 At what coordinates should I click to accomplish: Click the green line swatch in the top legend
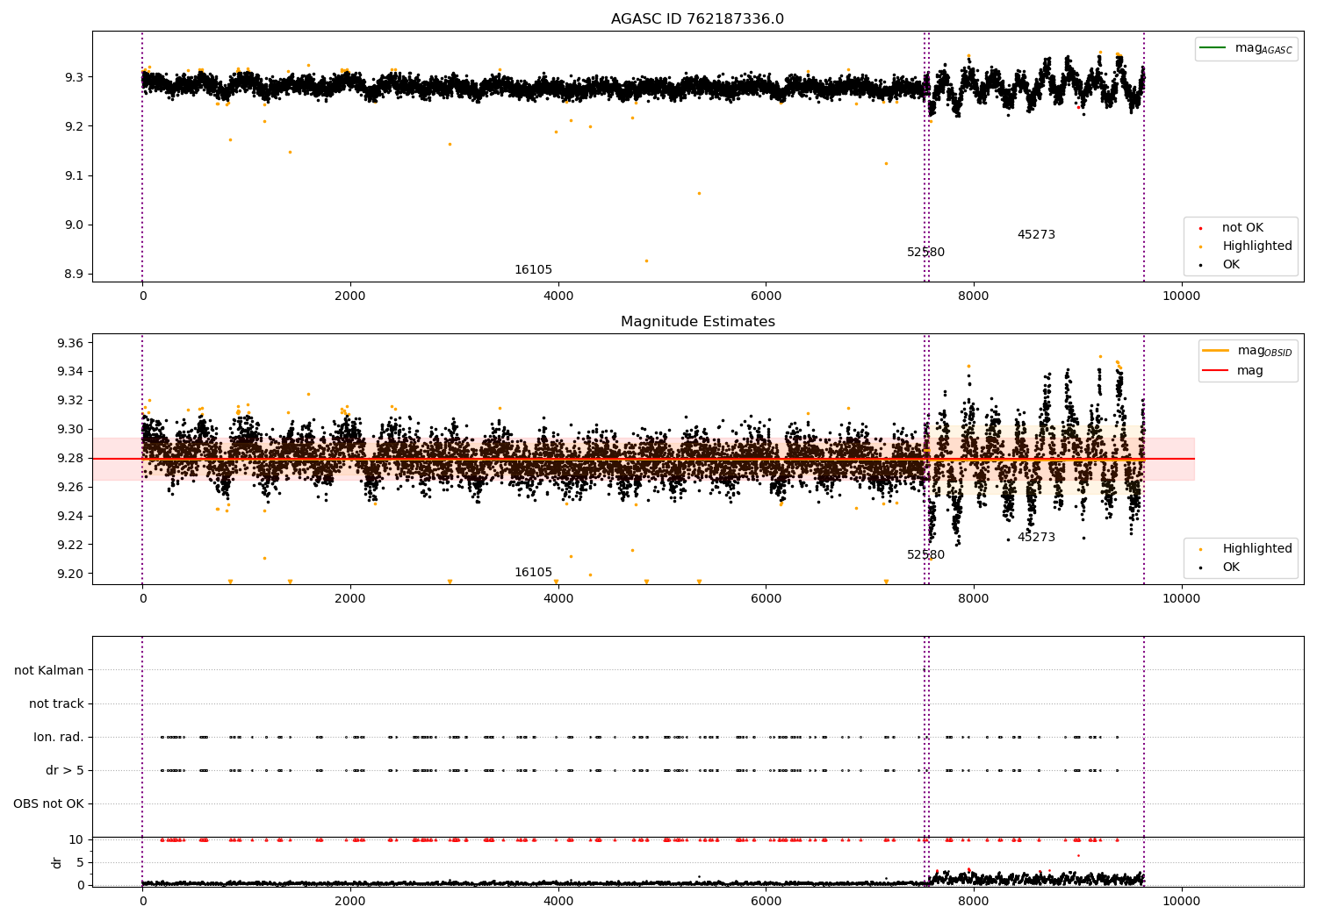tap(1213, 48)
